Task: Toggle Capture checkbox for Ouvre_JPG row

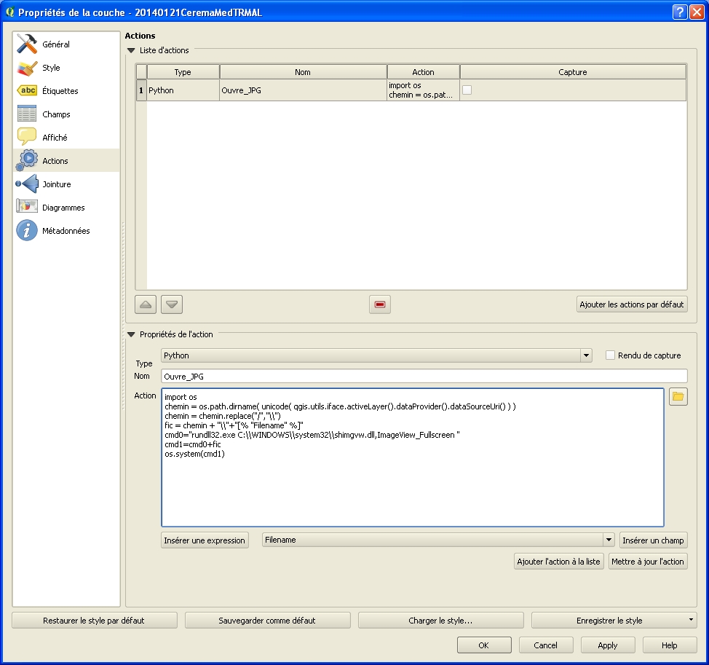Action: tap(467, 90)
